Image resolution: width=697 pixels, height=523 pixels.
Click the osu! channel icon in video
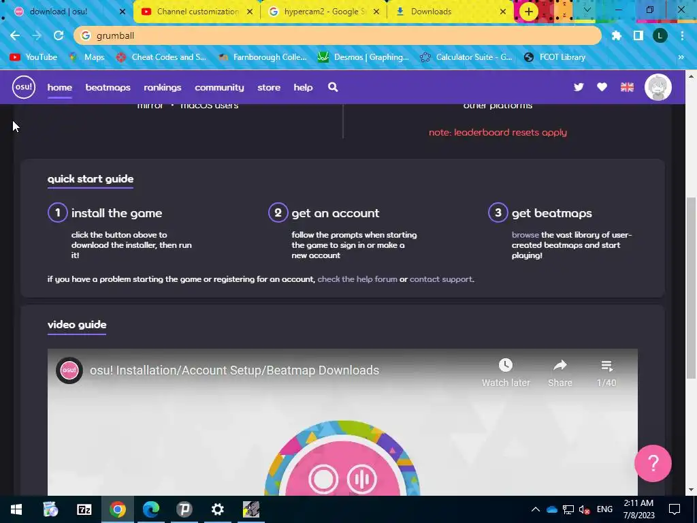pos(69,370)
